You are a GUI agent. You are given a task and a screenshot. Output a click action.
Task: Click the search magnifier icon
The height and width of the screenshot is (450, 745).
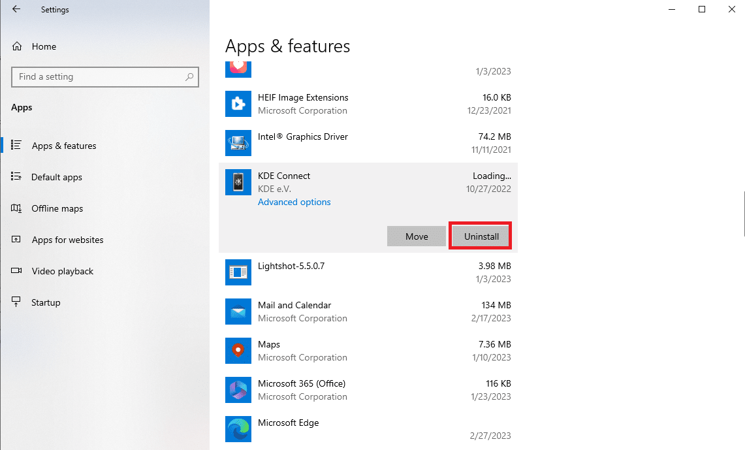pyautogui.click(x=189, y=76)
